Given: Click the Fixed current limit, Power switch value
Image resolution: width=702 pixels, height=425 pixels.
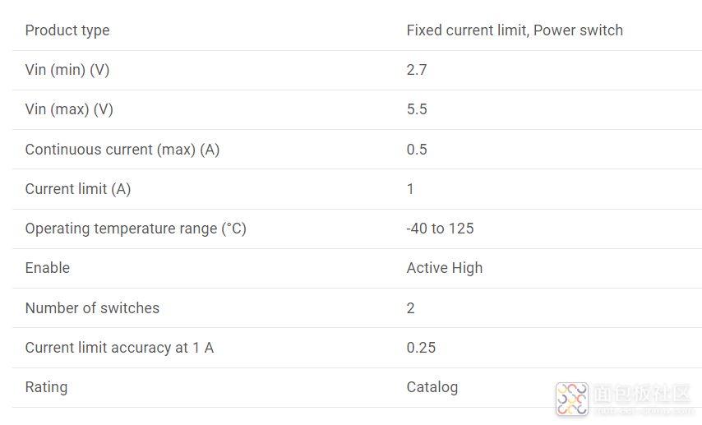Looking at the screenshot, I should point(515,30).
